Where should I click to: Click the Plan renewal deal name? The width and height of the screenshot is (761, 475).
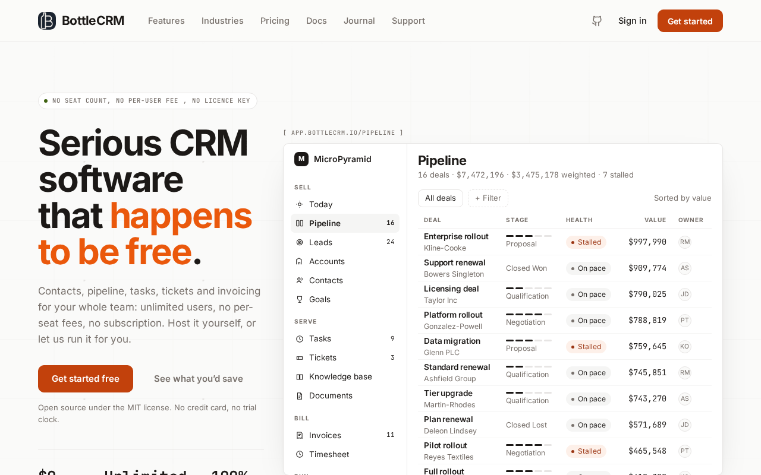[x=449, y=419]
